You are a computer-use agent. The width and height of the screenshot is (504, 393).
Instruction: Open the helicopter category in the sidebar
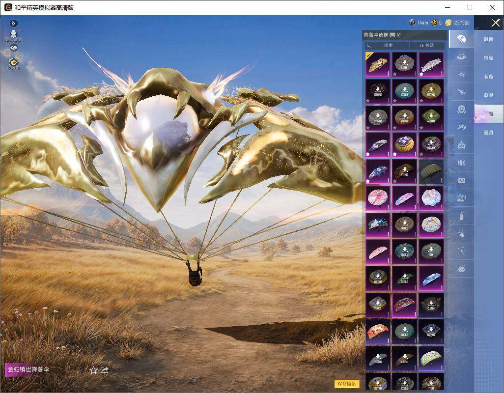point(461,75)
